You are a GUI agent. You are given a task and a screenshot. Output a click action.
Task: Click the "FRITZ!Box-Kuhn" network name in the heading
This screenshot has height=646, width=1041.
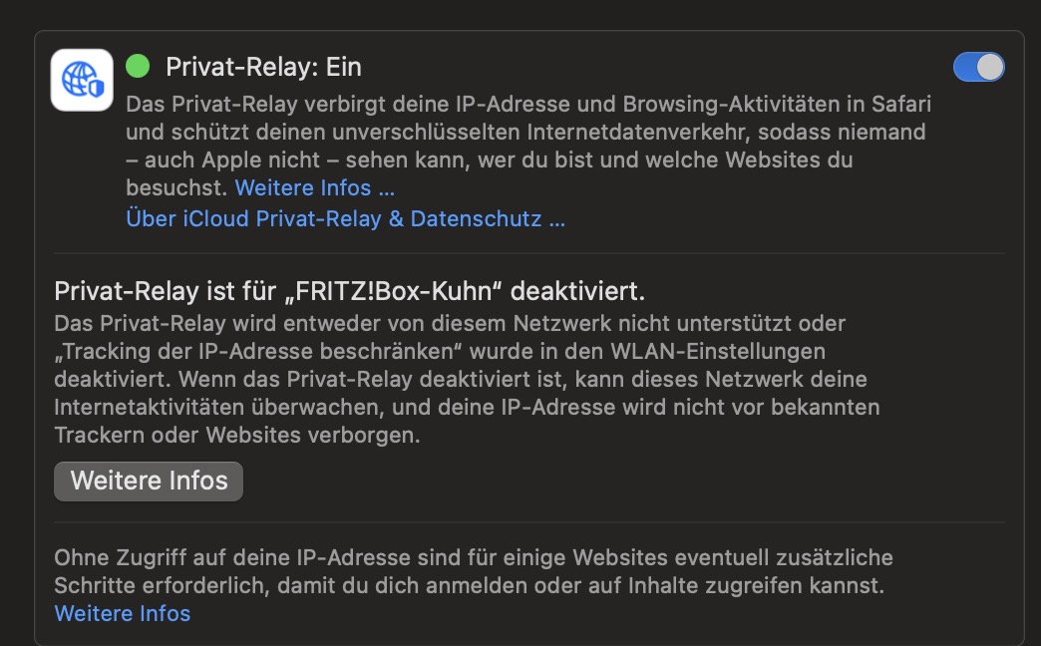coord(383,292)
